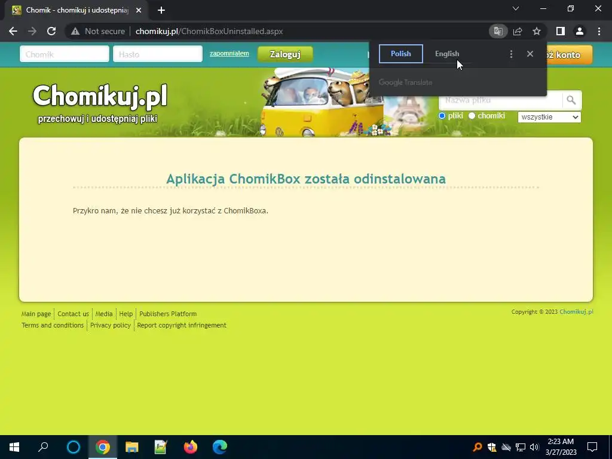
Task: Open the Main page footer link
Action: (36, 314)
